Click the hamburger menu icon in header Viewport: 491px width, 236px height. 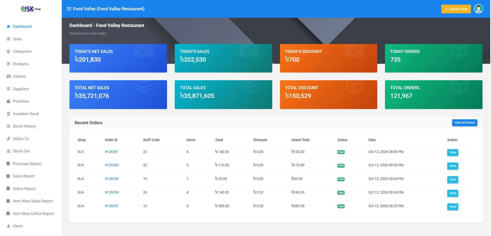click(69, 9)
